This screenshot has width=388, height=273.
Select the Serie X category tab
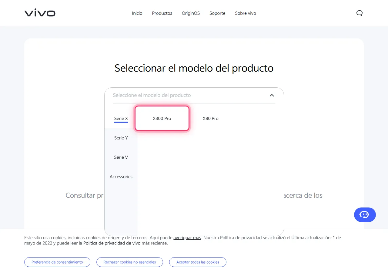tap(121, 119)
